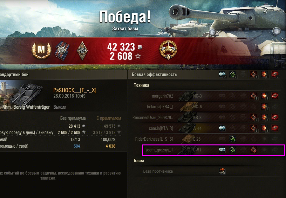Image resolution: width=286 pixels, height=198 pixels.
Task: Click the destroyed vehicles summary icon
Action: click(275, 74)
